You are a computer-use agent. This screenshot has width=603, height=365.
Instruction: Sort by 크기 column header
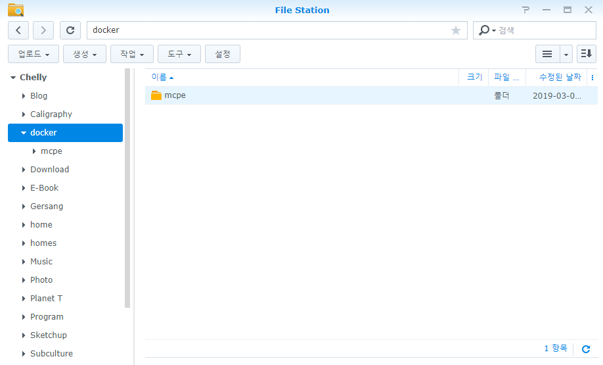pyautogui.click(x=474, y=78)
